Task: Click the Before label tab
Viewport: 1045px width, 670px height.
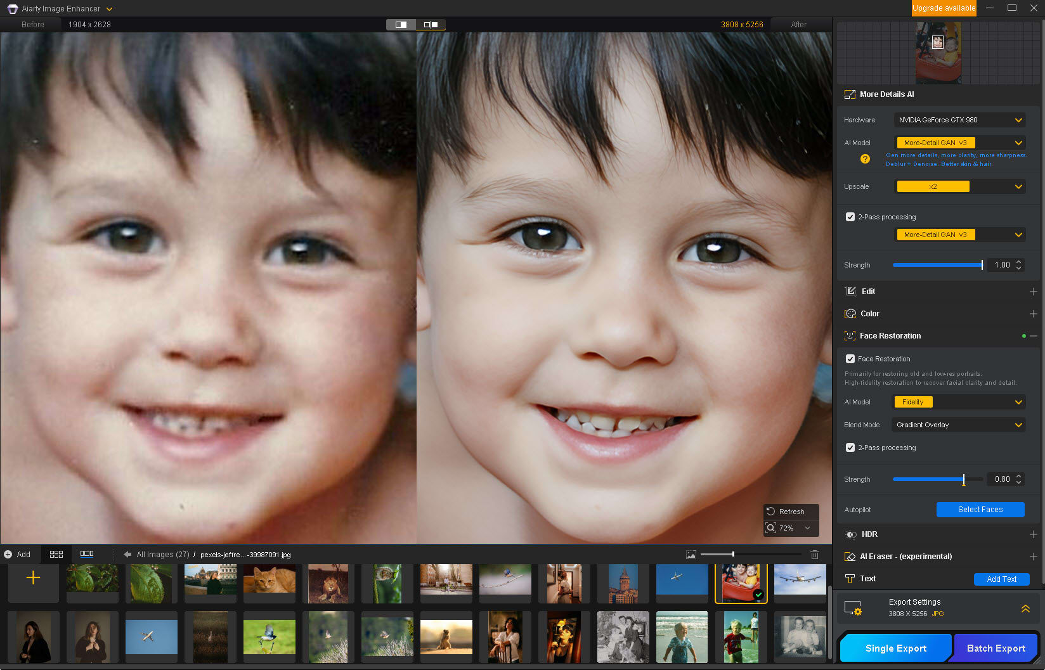Action: point(33,25)
